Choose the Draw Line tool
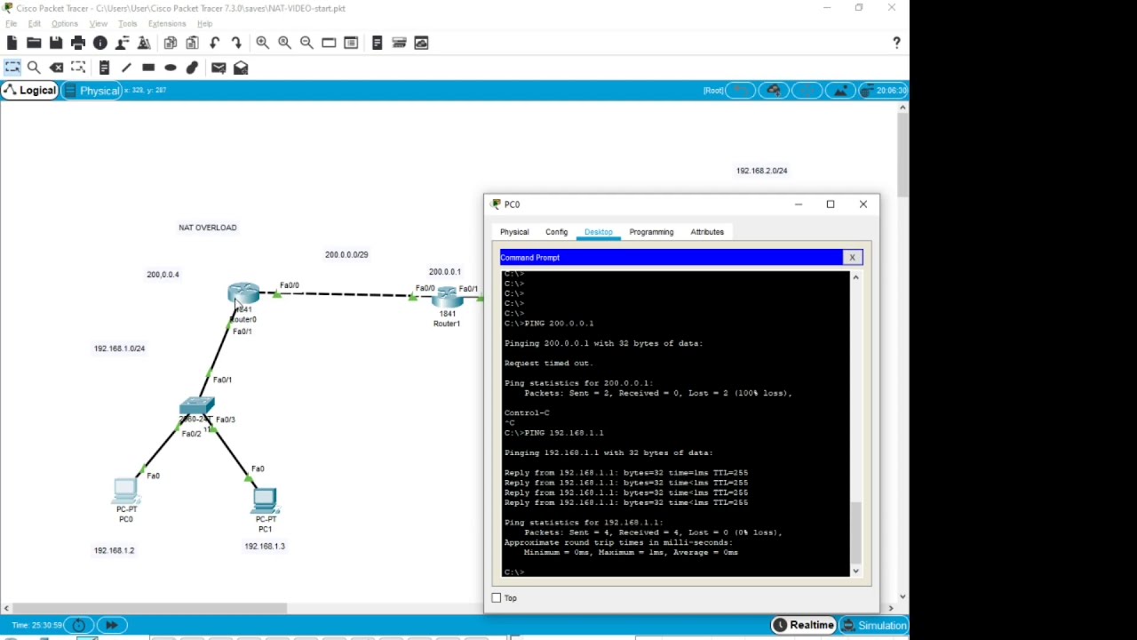Screen dimensions: 1137x640 [126, 68]
